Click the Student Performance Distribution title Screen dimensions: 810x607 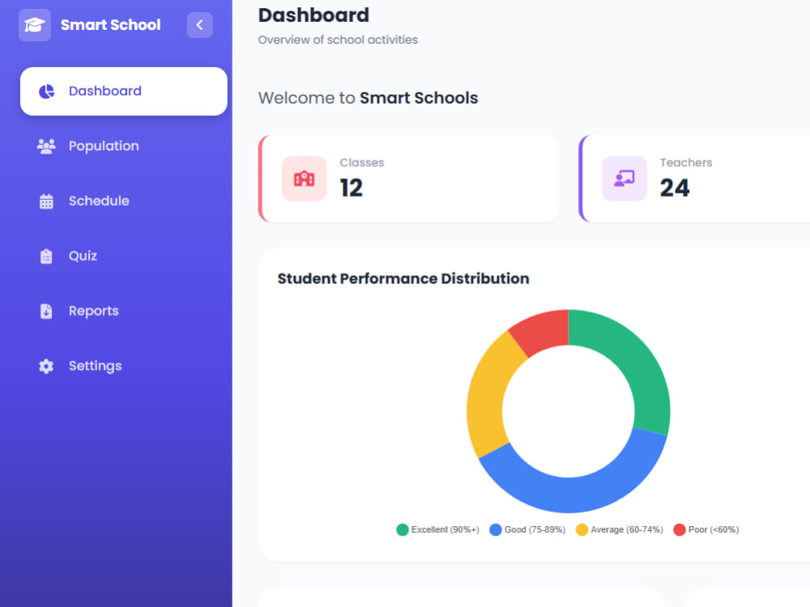(x=403, y=278)
